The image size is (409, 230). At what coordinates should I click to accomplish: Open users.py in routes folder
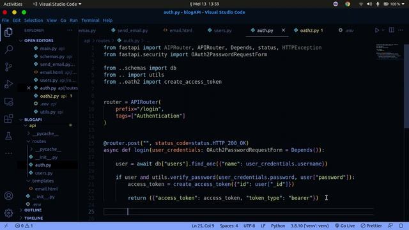[44, 173]
